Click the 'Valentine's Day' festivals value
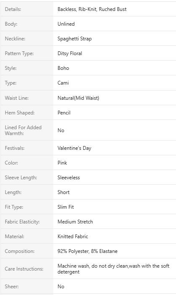The width and height of the screenshot is (176, 295). coord(74,148)
